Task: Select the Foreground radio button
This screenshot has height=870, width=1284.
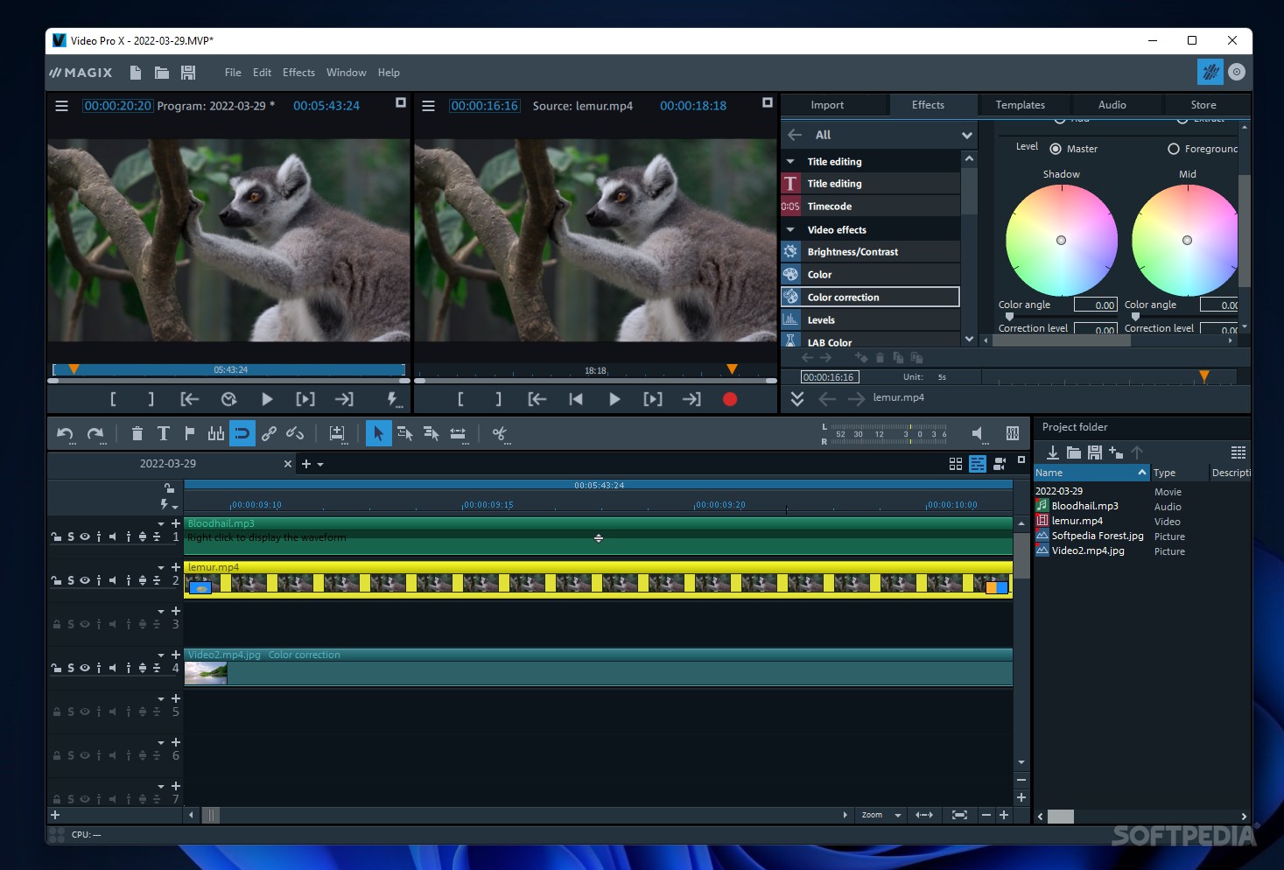Action: 1174,148
